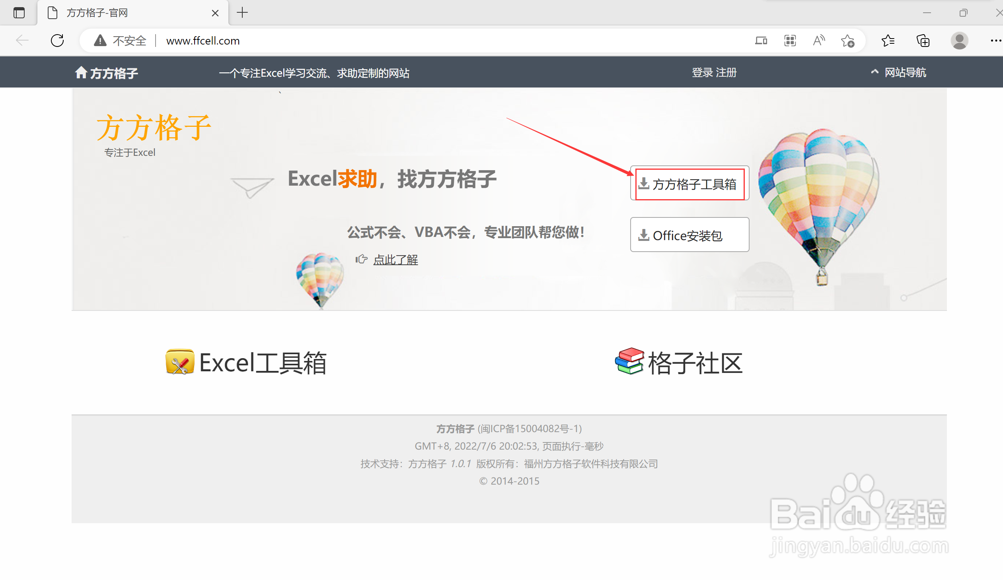The height and width of the screenshot is (580, 1003).
Task: Open the Edge settings and more menu
Action: click(995, 41)
